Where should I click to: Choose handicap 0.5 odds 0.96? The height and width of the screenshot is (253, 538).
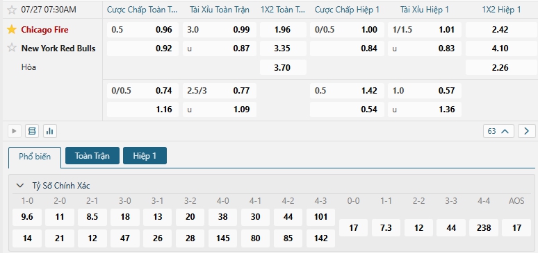coord(142,30)
